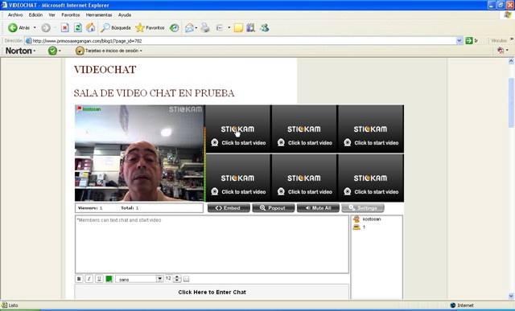Image resolution: width=515 pixels, height=311 pixels.
Task: Expand the Edit icon dropdown arrow
Action: tap(229, 28)
